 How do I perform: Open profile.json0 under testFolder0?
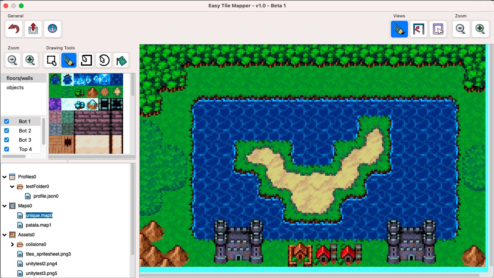pyautogui.click(x=47, y=196)
